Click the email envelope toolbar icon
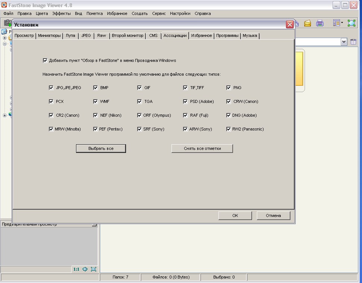 307,23
